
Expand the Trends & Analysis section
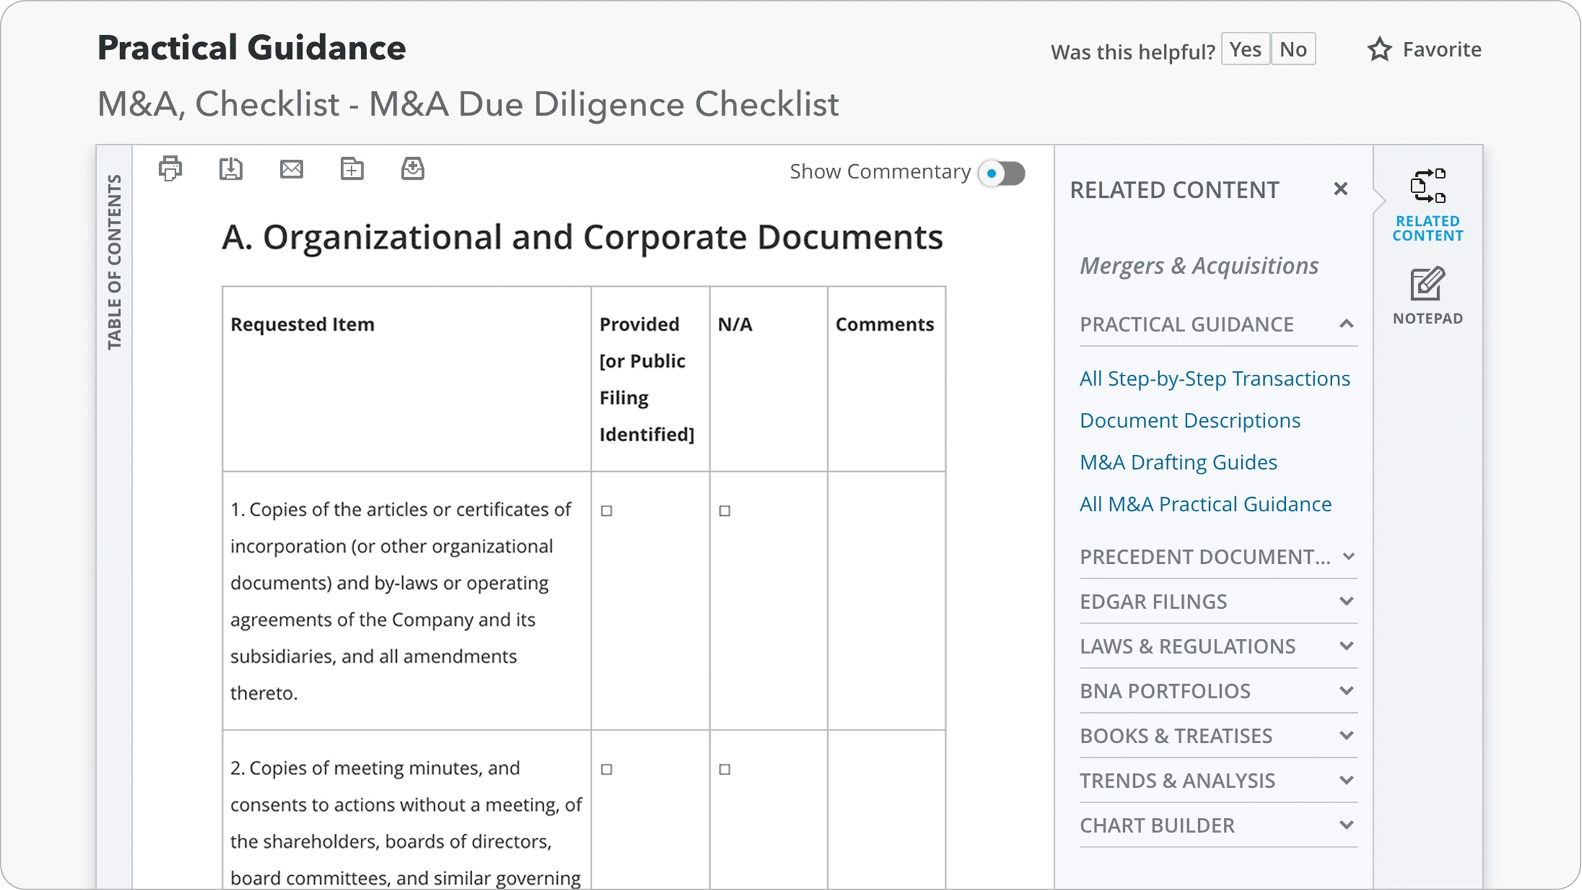tap(1348, 780)
